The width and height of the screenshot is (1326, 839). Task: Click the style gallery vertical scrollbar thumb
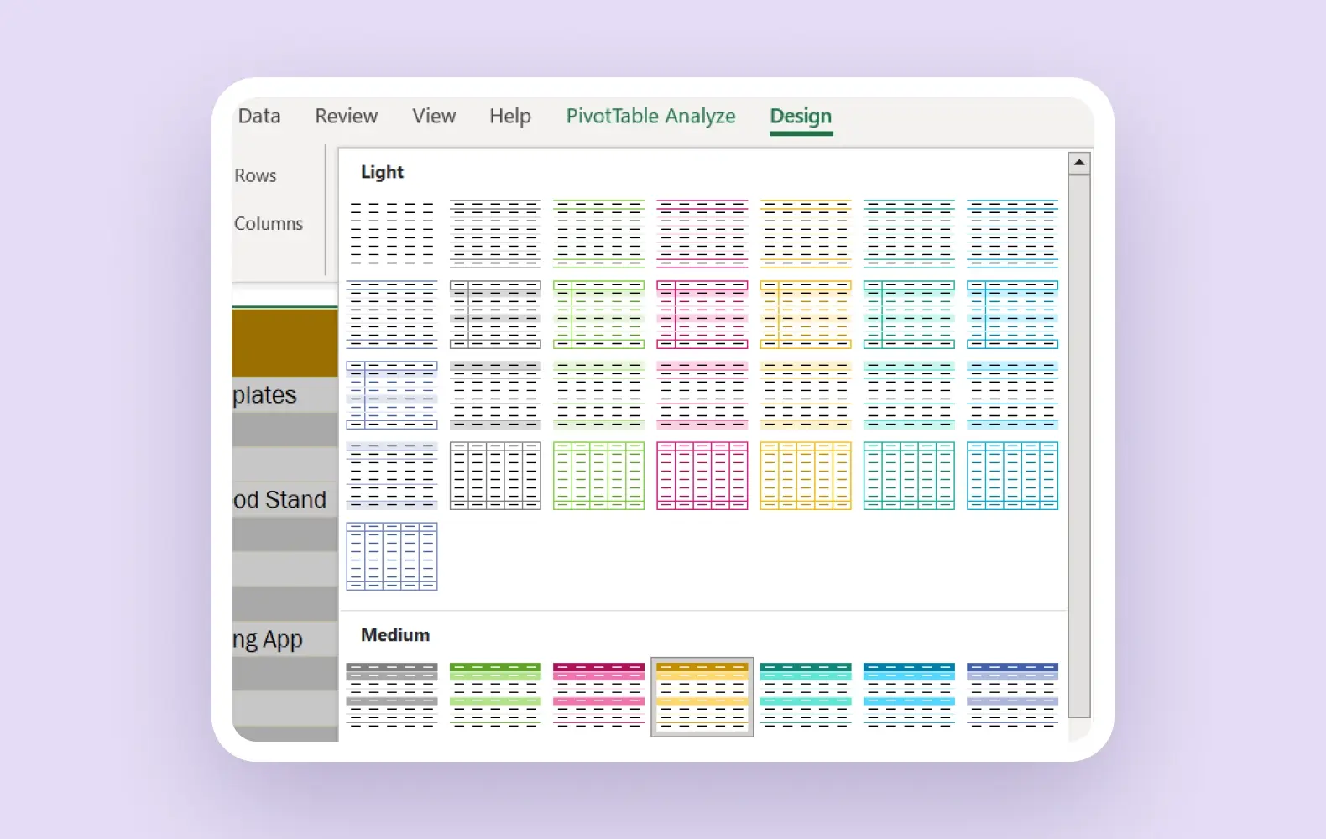tap(1079, 446)
